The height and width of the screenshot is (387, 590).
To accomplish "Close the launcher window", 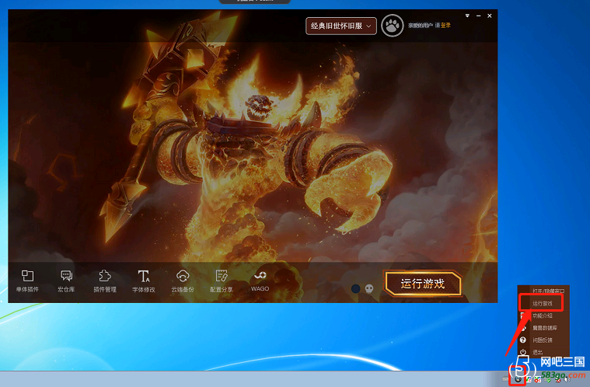I will click(490, 16).
